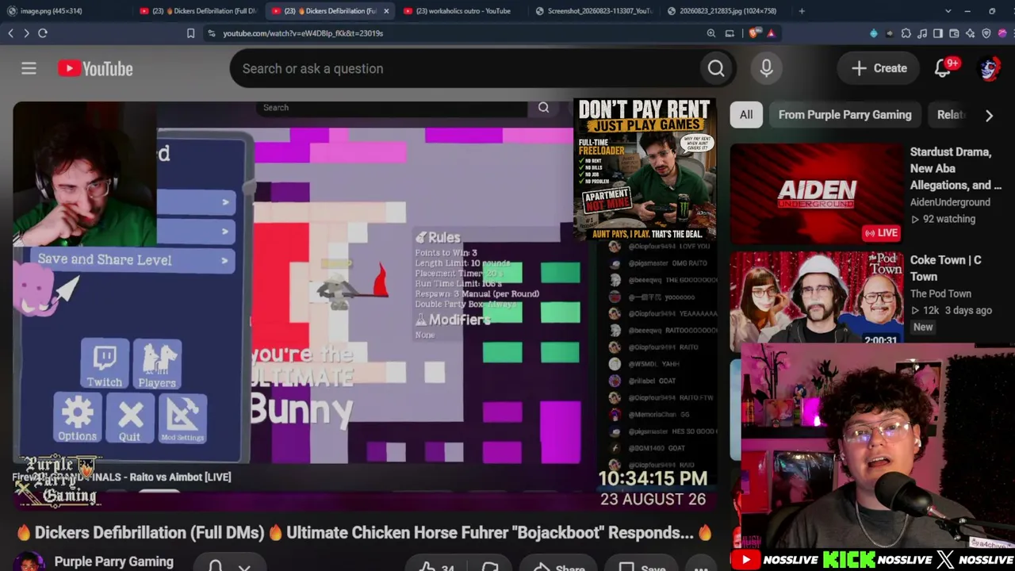
Task: Open YouTube notifications bell
Action: [x=943, y=69]
